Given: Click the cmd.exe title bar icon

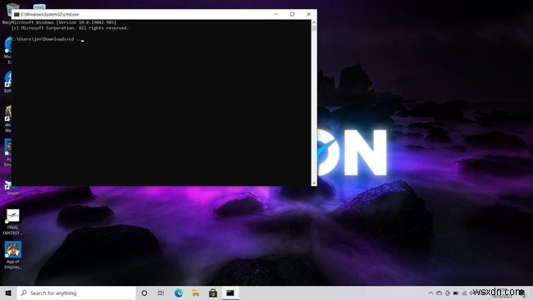Looking at the screenshot, I should click(16, 14).
